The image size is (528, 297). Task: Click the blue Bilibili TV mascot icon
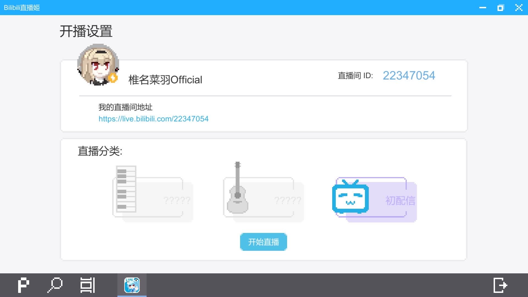pos(350,197)
